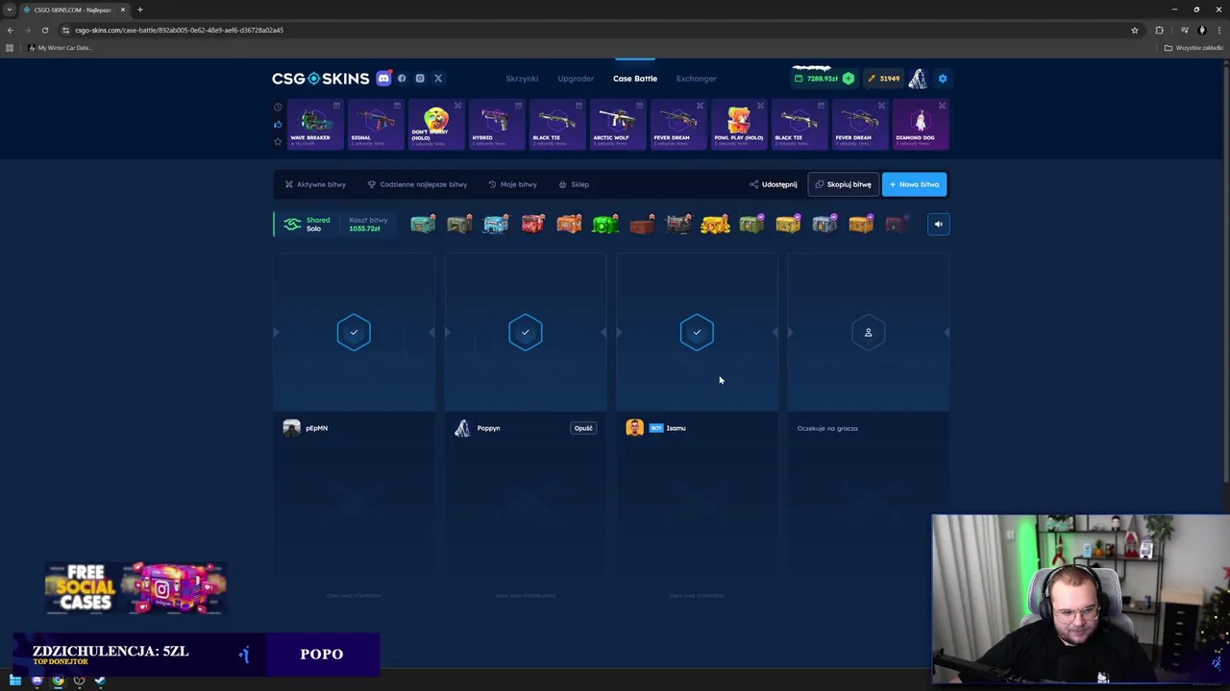Click the CSGO-SKINS logo
Screen dimensions: 1230x691
point(320,79)
